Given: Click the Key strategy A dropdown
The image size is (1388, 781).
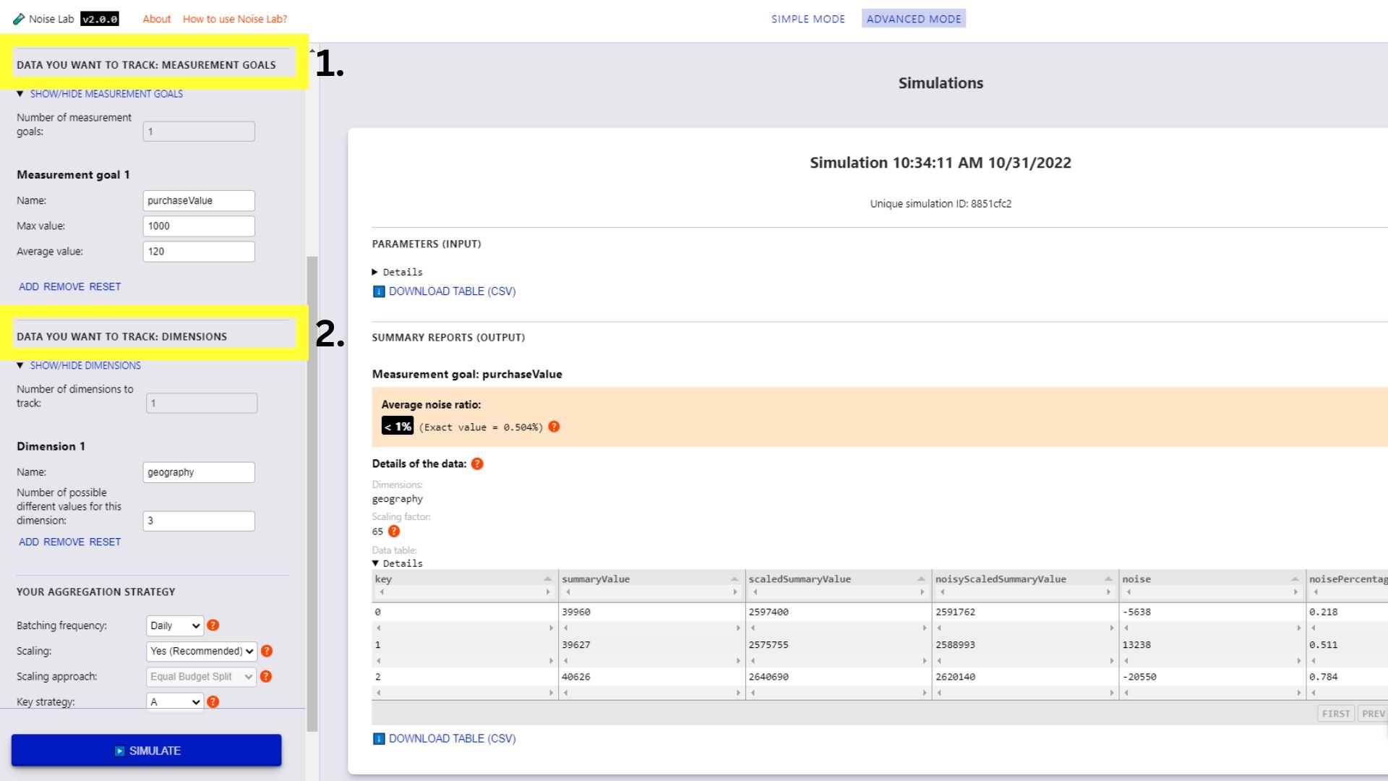Looking at the screenshot, I should tap(171, 701).
